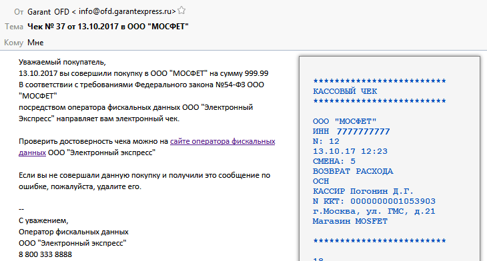Click text 'Федерального закона №54-ФЗ' line
This screenshot has width=487, height=261.
[x=141, y=85]
